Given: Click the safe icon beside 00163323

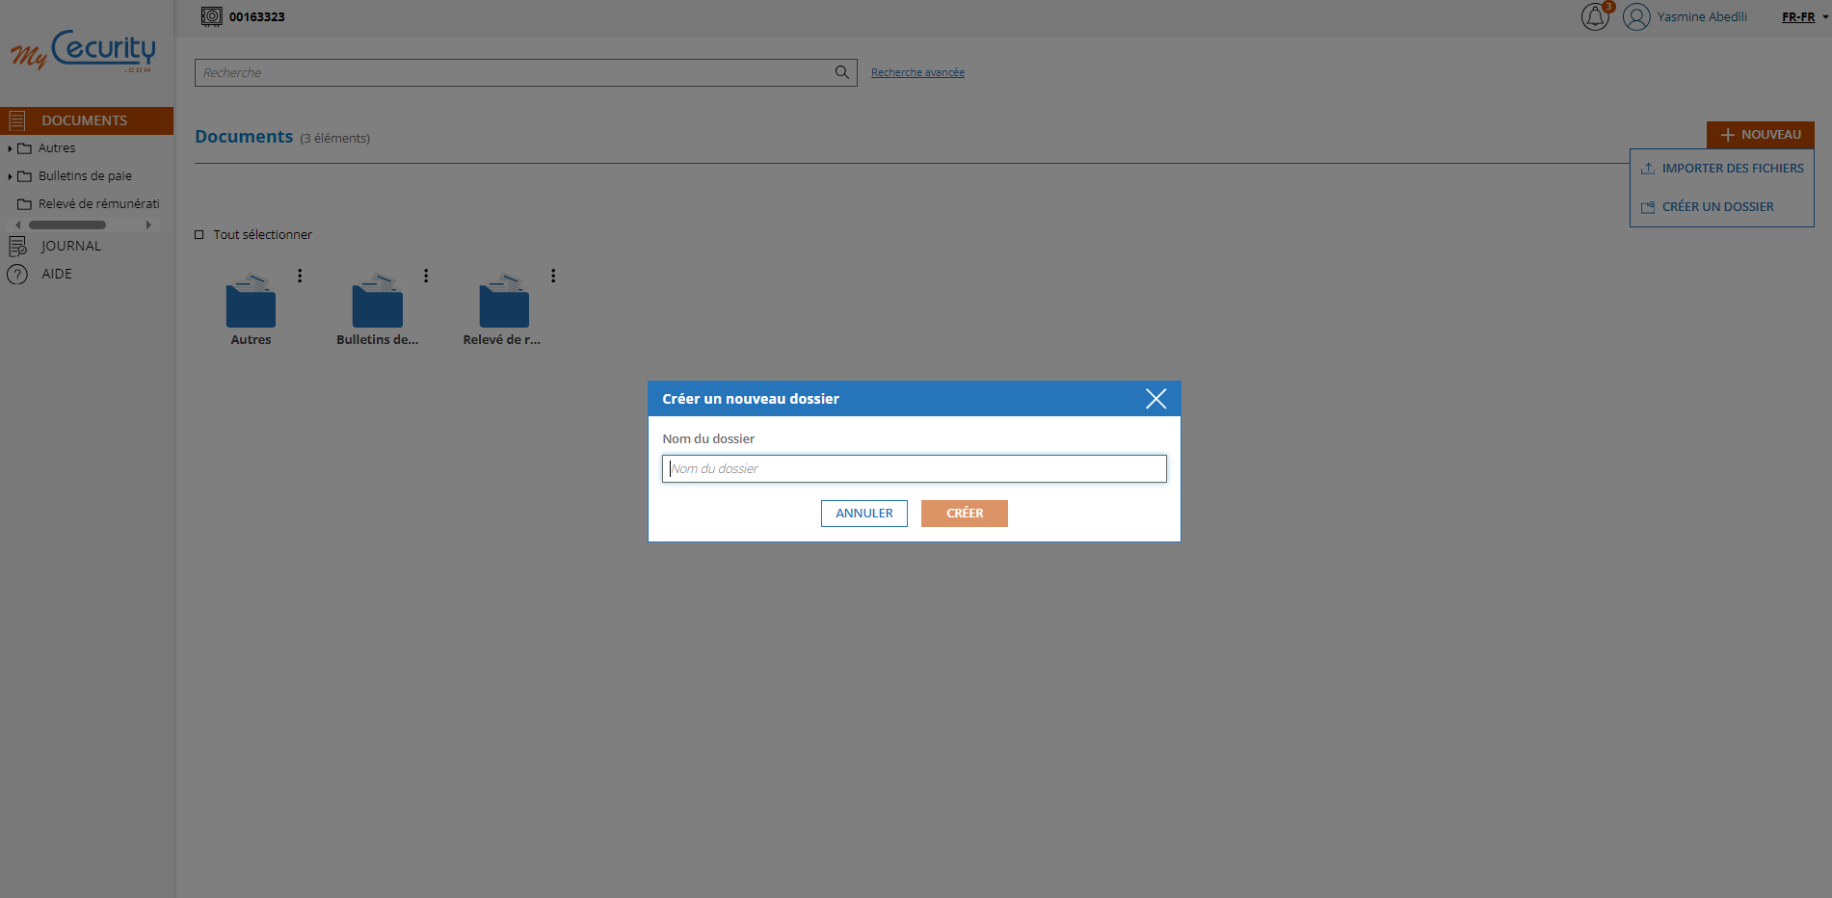Looking at the screenshot, I should coord(211,16).
